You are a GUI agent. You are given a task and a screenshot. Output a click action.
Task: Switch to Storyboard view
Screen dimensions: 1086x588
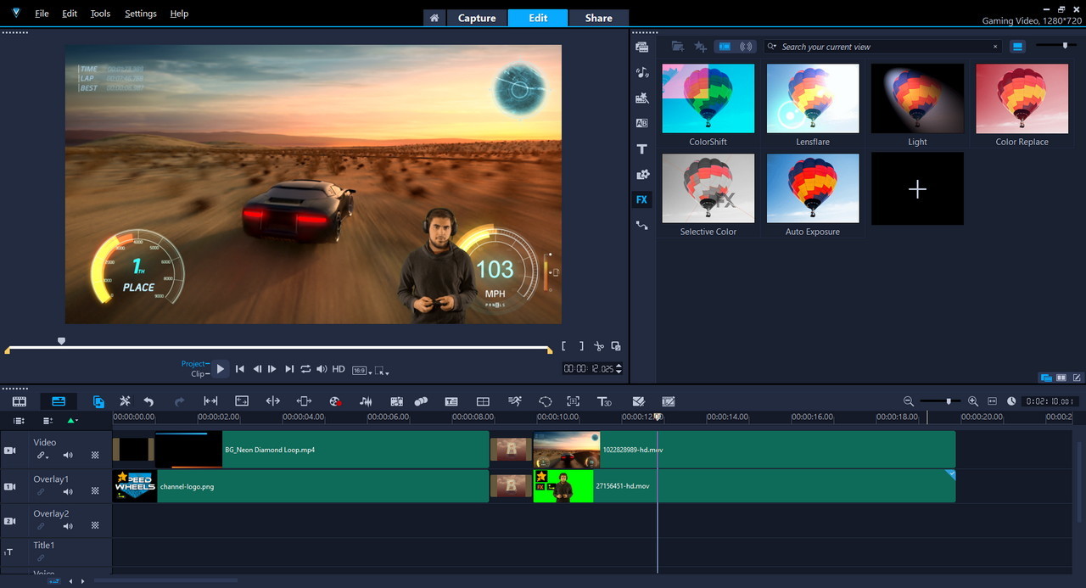pos(19,400)
